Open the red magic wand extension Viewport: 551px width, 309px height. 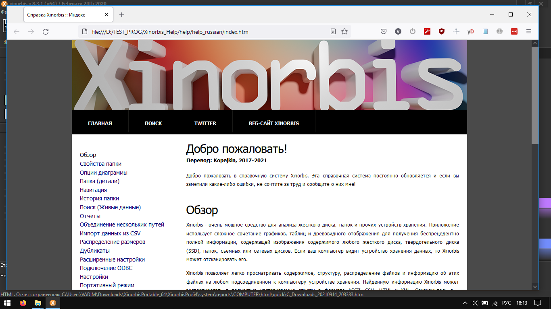pyautogui.click(x=427, y=31)
